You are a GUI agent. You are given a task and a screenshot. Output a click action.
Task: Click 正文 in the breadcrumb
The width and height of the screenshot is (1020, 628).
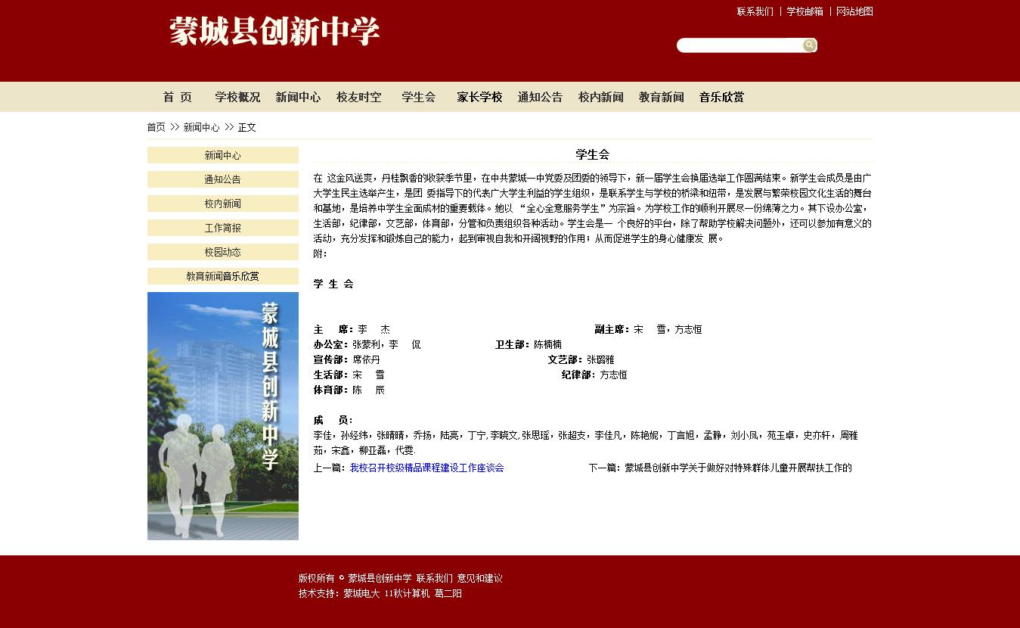247,127
